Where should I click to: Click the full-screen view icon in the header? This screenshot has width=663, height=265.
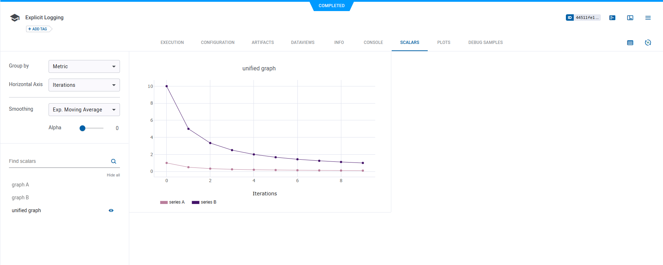tap(630, 18)
